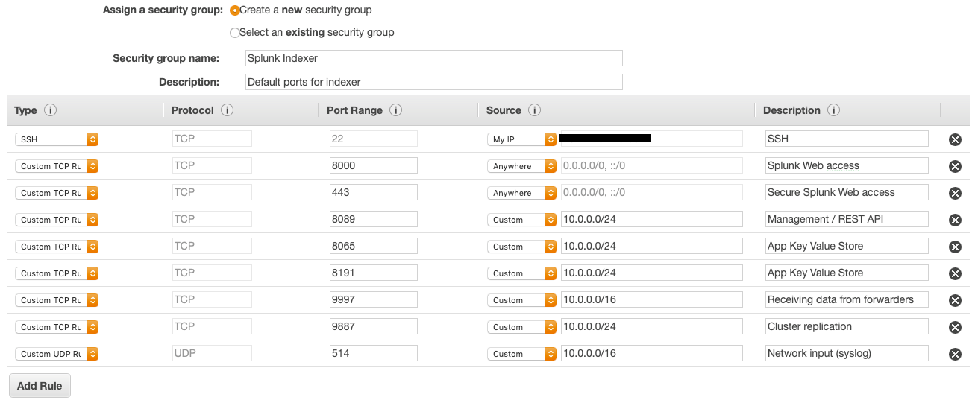Edit the SSH description field
Image resolution: width=975 pixels, height=403 pixels.
[x=847, y=139]
